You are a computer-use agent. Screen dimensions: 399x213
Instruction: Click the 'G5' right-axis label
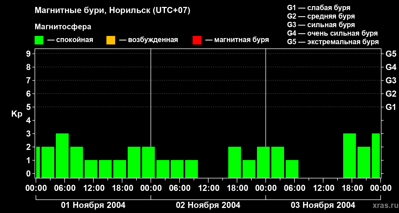click(391, 54)
